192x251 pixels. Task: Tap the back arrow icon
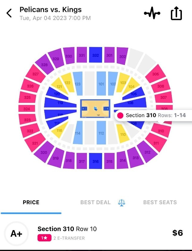[x=9, y=13]
